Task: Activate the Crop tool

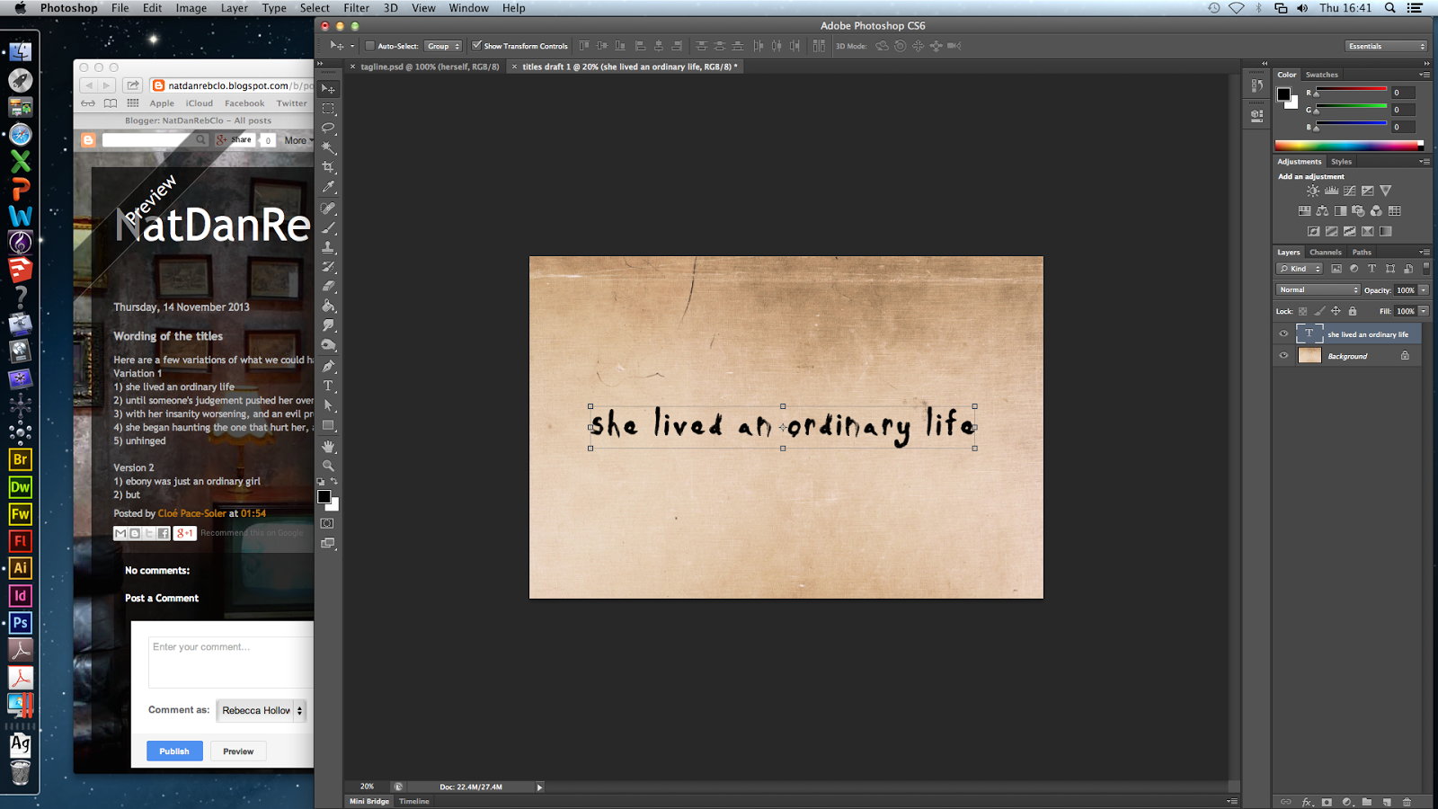Action: click(328, 164)
